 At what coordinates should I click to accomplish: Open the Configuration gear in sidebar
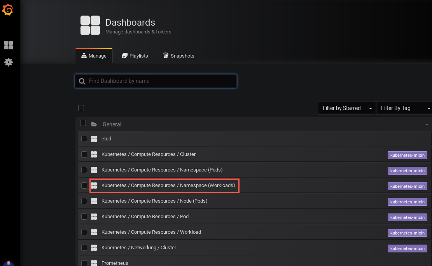[9, 62]
